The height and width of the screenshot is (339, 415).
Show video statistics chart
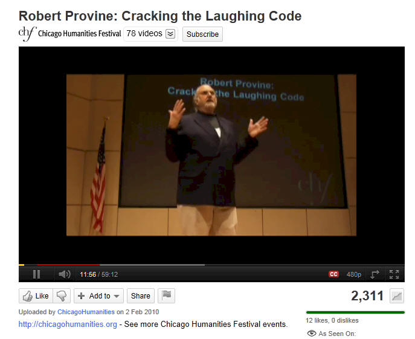point(397,296)
